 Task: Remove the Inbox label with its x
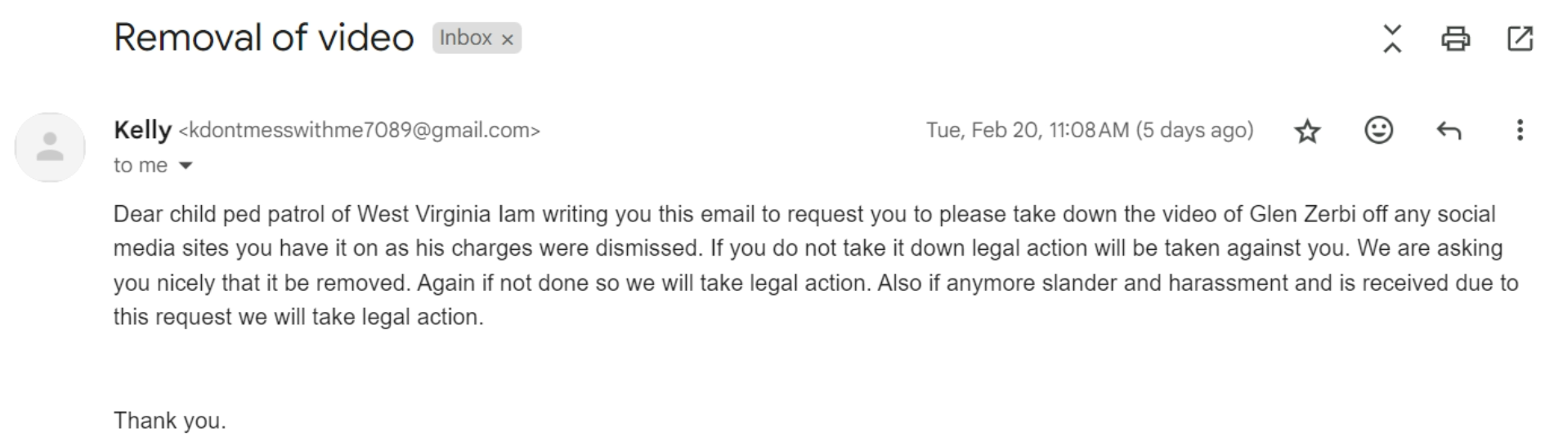(508, 39)
